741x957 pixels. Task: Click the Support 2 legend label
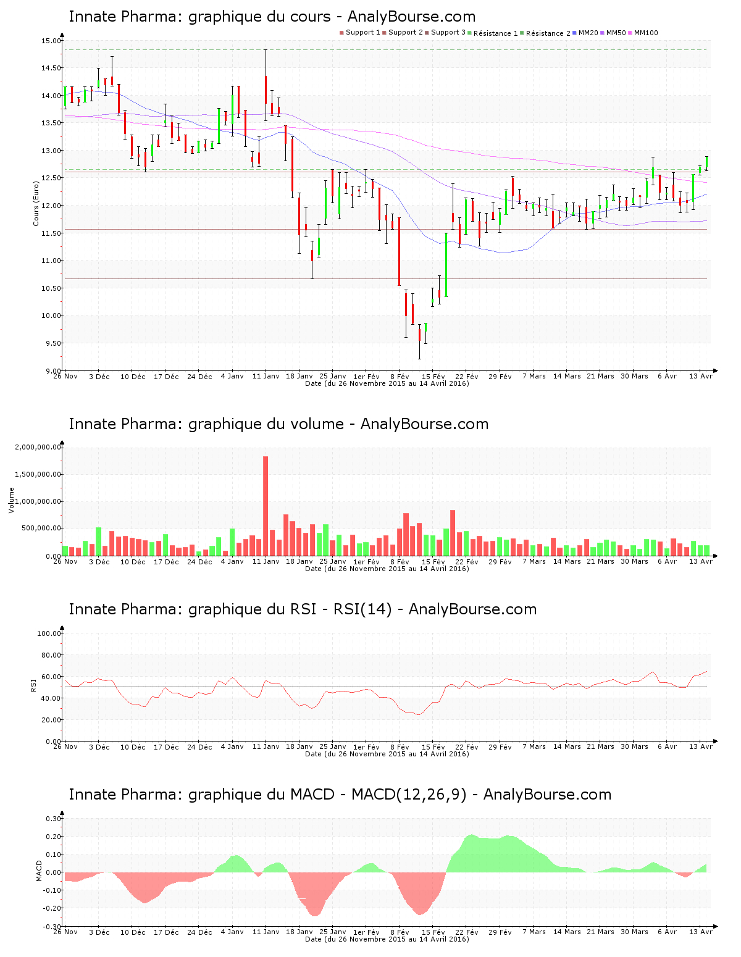(x=406, y=33)
